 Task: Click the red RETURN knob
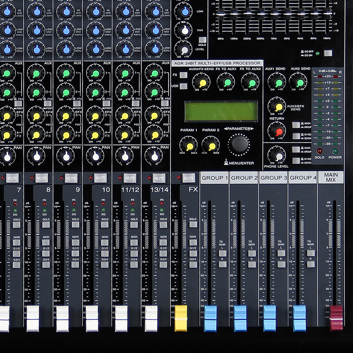[278, 131]
